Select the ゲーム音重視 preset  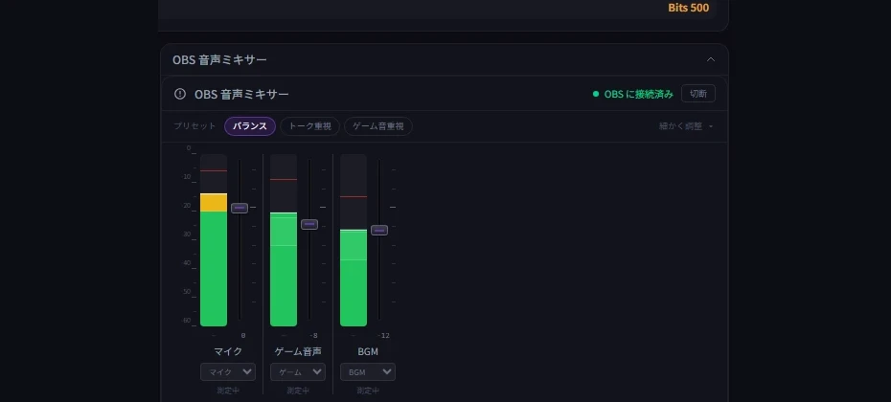[x=378, y=126]
